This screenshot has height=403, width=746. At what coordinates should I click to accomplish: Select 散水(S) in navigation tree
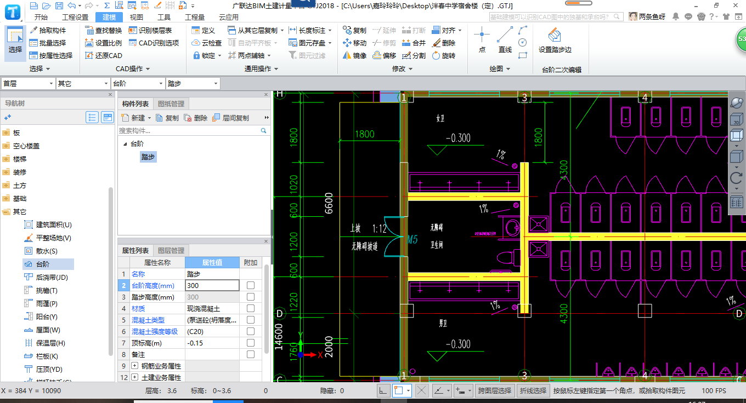42,251
